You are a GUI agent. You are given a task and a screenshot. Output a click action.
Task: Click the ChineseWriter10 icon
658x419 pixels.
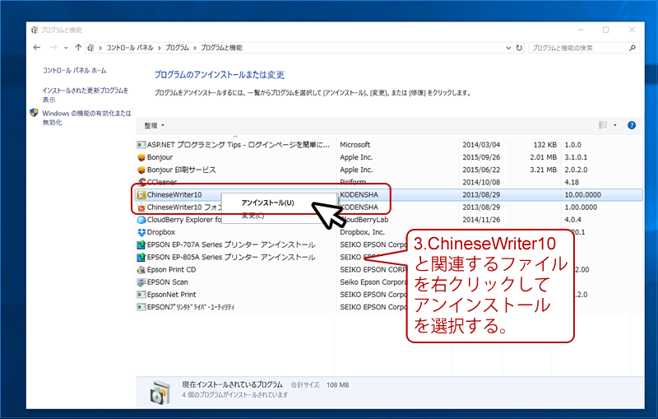[x=141, y=195]
